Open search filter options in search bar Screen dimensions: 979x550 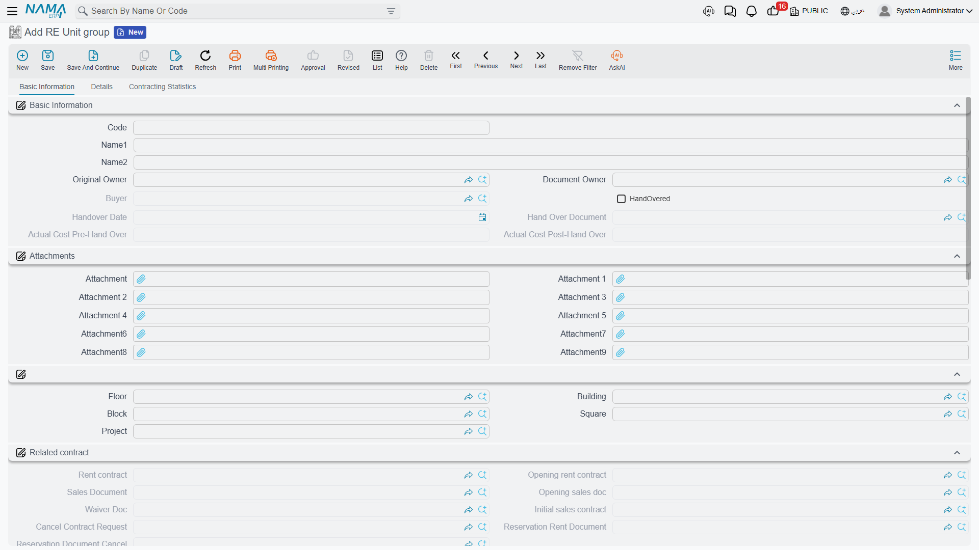(391, 11)
